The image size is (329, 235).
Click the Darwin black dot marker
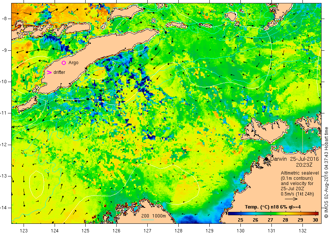click(x=267, y=159)
